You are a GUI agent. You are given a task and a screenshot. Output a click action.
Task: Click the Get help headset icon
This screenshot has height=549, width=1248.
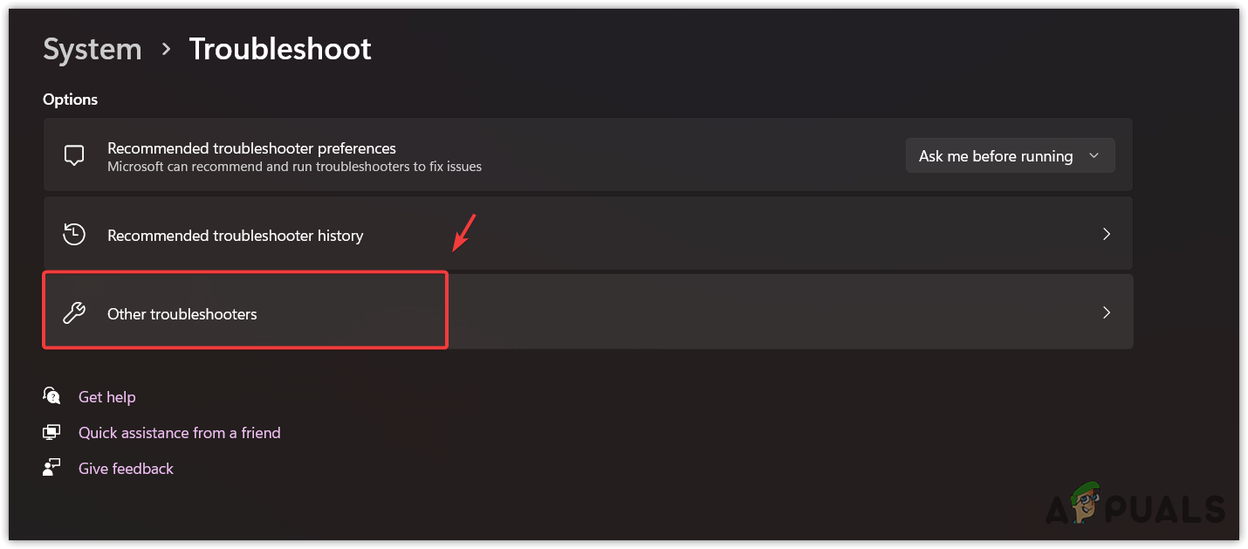coord(52,396)
